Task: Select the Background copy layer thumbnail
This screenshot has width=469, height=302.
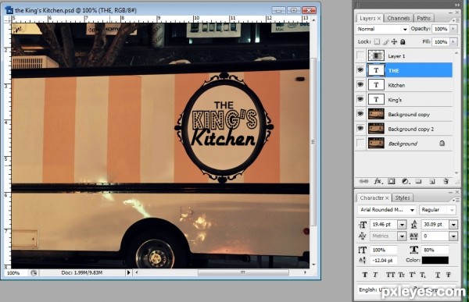Action: point(376,114)
